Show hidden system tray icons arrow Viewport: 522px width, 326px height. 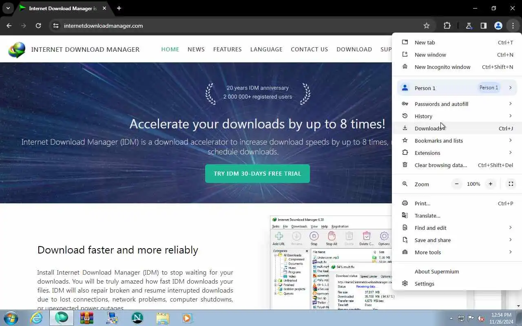pyautogui.click(x=451, y=318)
